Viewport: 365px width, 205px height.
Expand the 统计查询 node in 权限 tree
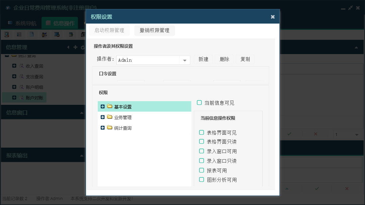click(103, 128)
